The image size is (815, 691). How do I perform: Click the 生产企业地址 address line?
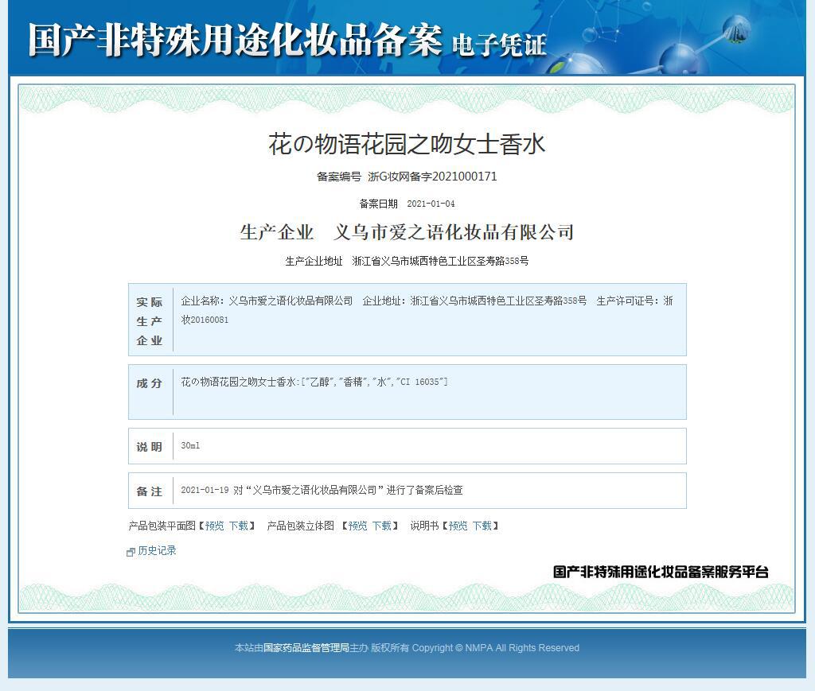point(407,261)
